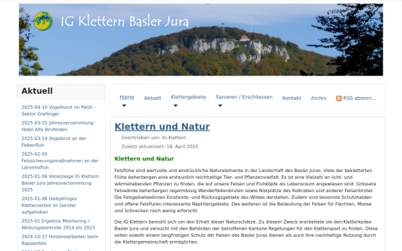This screenshot has width=402, height=251.
Task: Click 'Geschrieben von: IG-Klettern' text
Action: click(154, 137)
